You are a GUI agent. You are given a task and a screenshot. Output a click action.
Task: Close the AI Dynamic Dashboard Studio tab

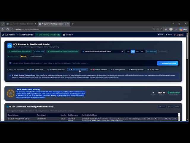(x=68, y=24)
